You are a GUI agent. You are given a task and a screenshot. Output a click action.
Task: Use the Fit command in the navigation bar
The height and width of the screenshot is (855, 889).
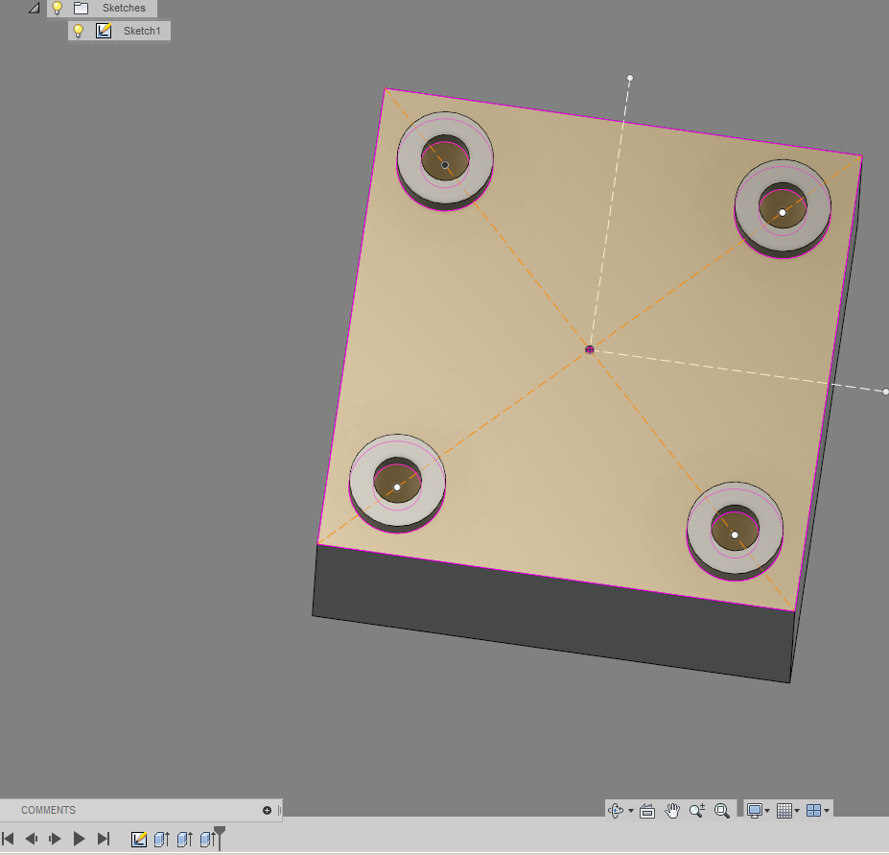point(722,810)
